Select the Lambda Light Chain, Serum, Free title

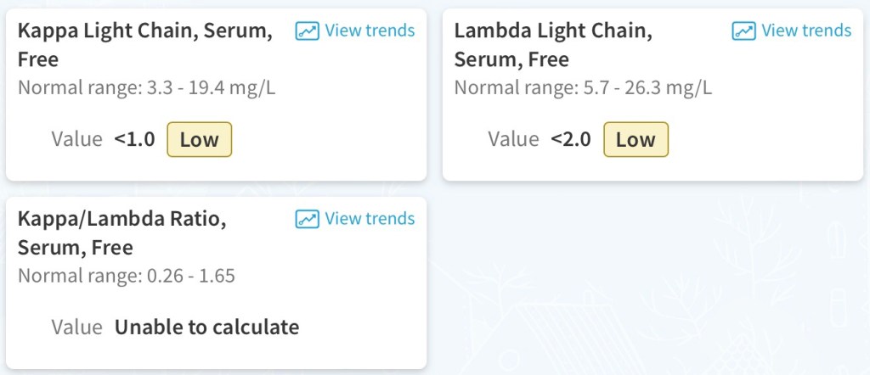tap(552, 46)
